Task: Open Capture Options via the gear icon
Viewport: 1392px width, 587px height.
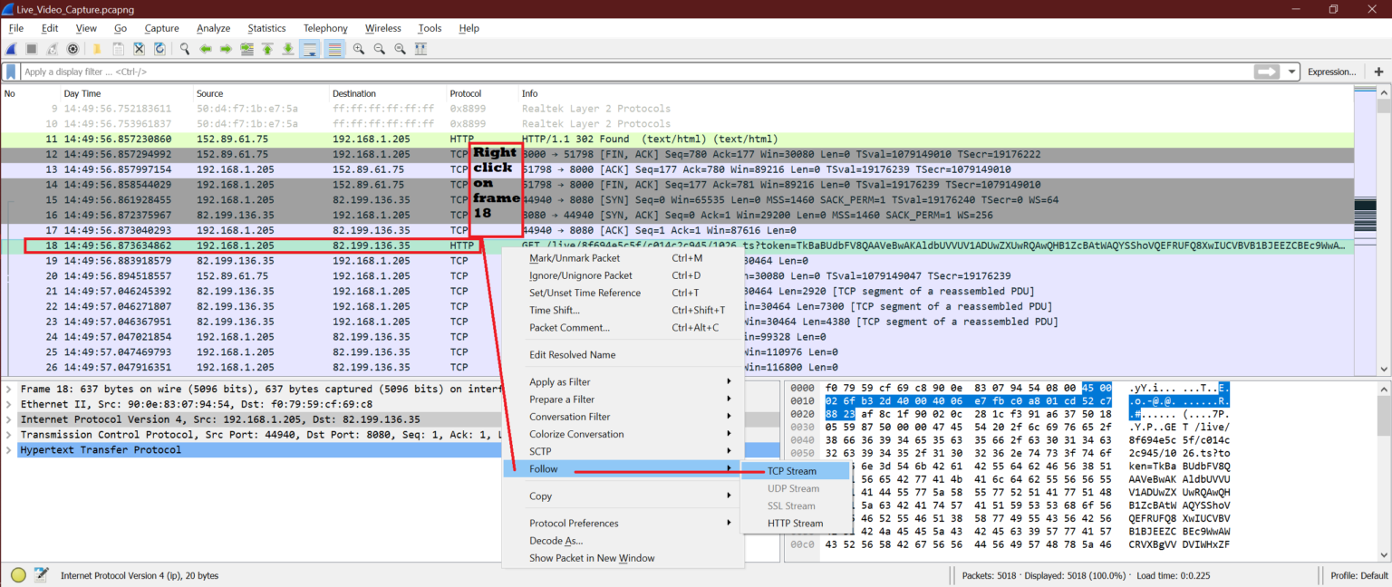Action: tap(72, 49)
